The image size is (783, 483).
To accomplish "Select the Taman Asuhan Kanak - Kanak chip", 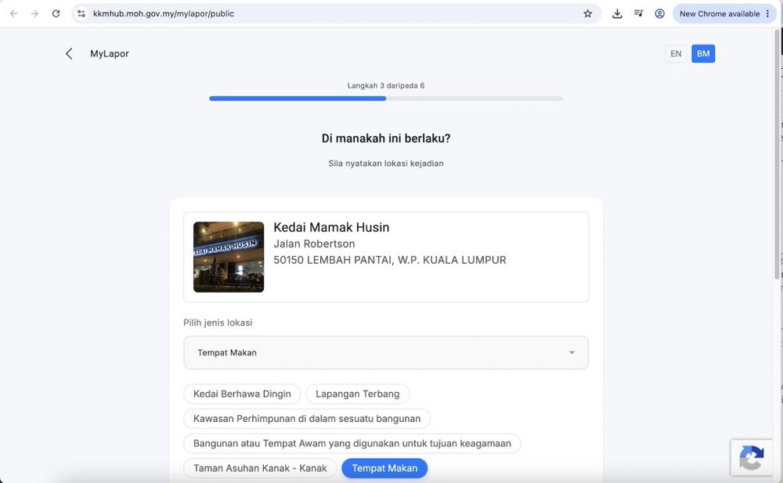I will click(260, 468).
